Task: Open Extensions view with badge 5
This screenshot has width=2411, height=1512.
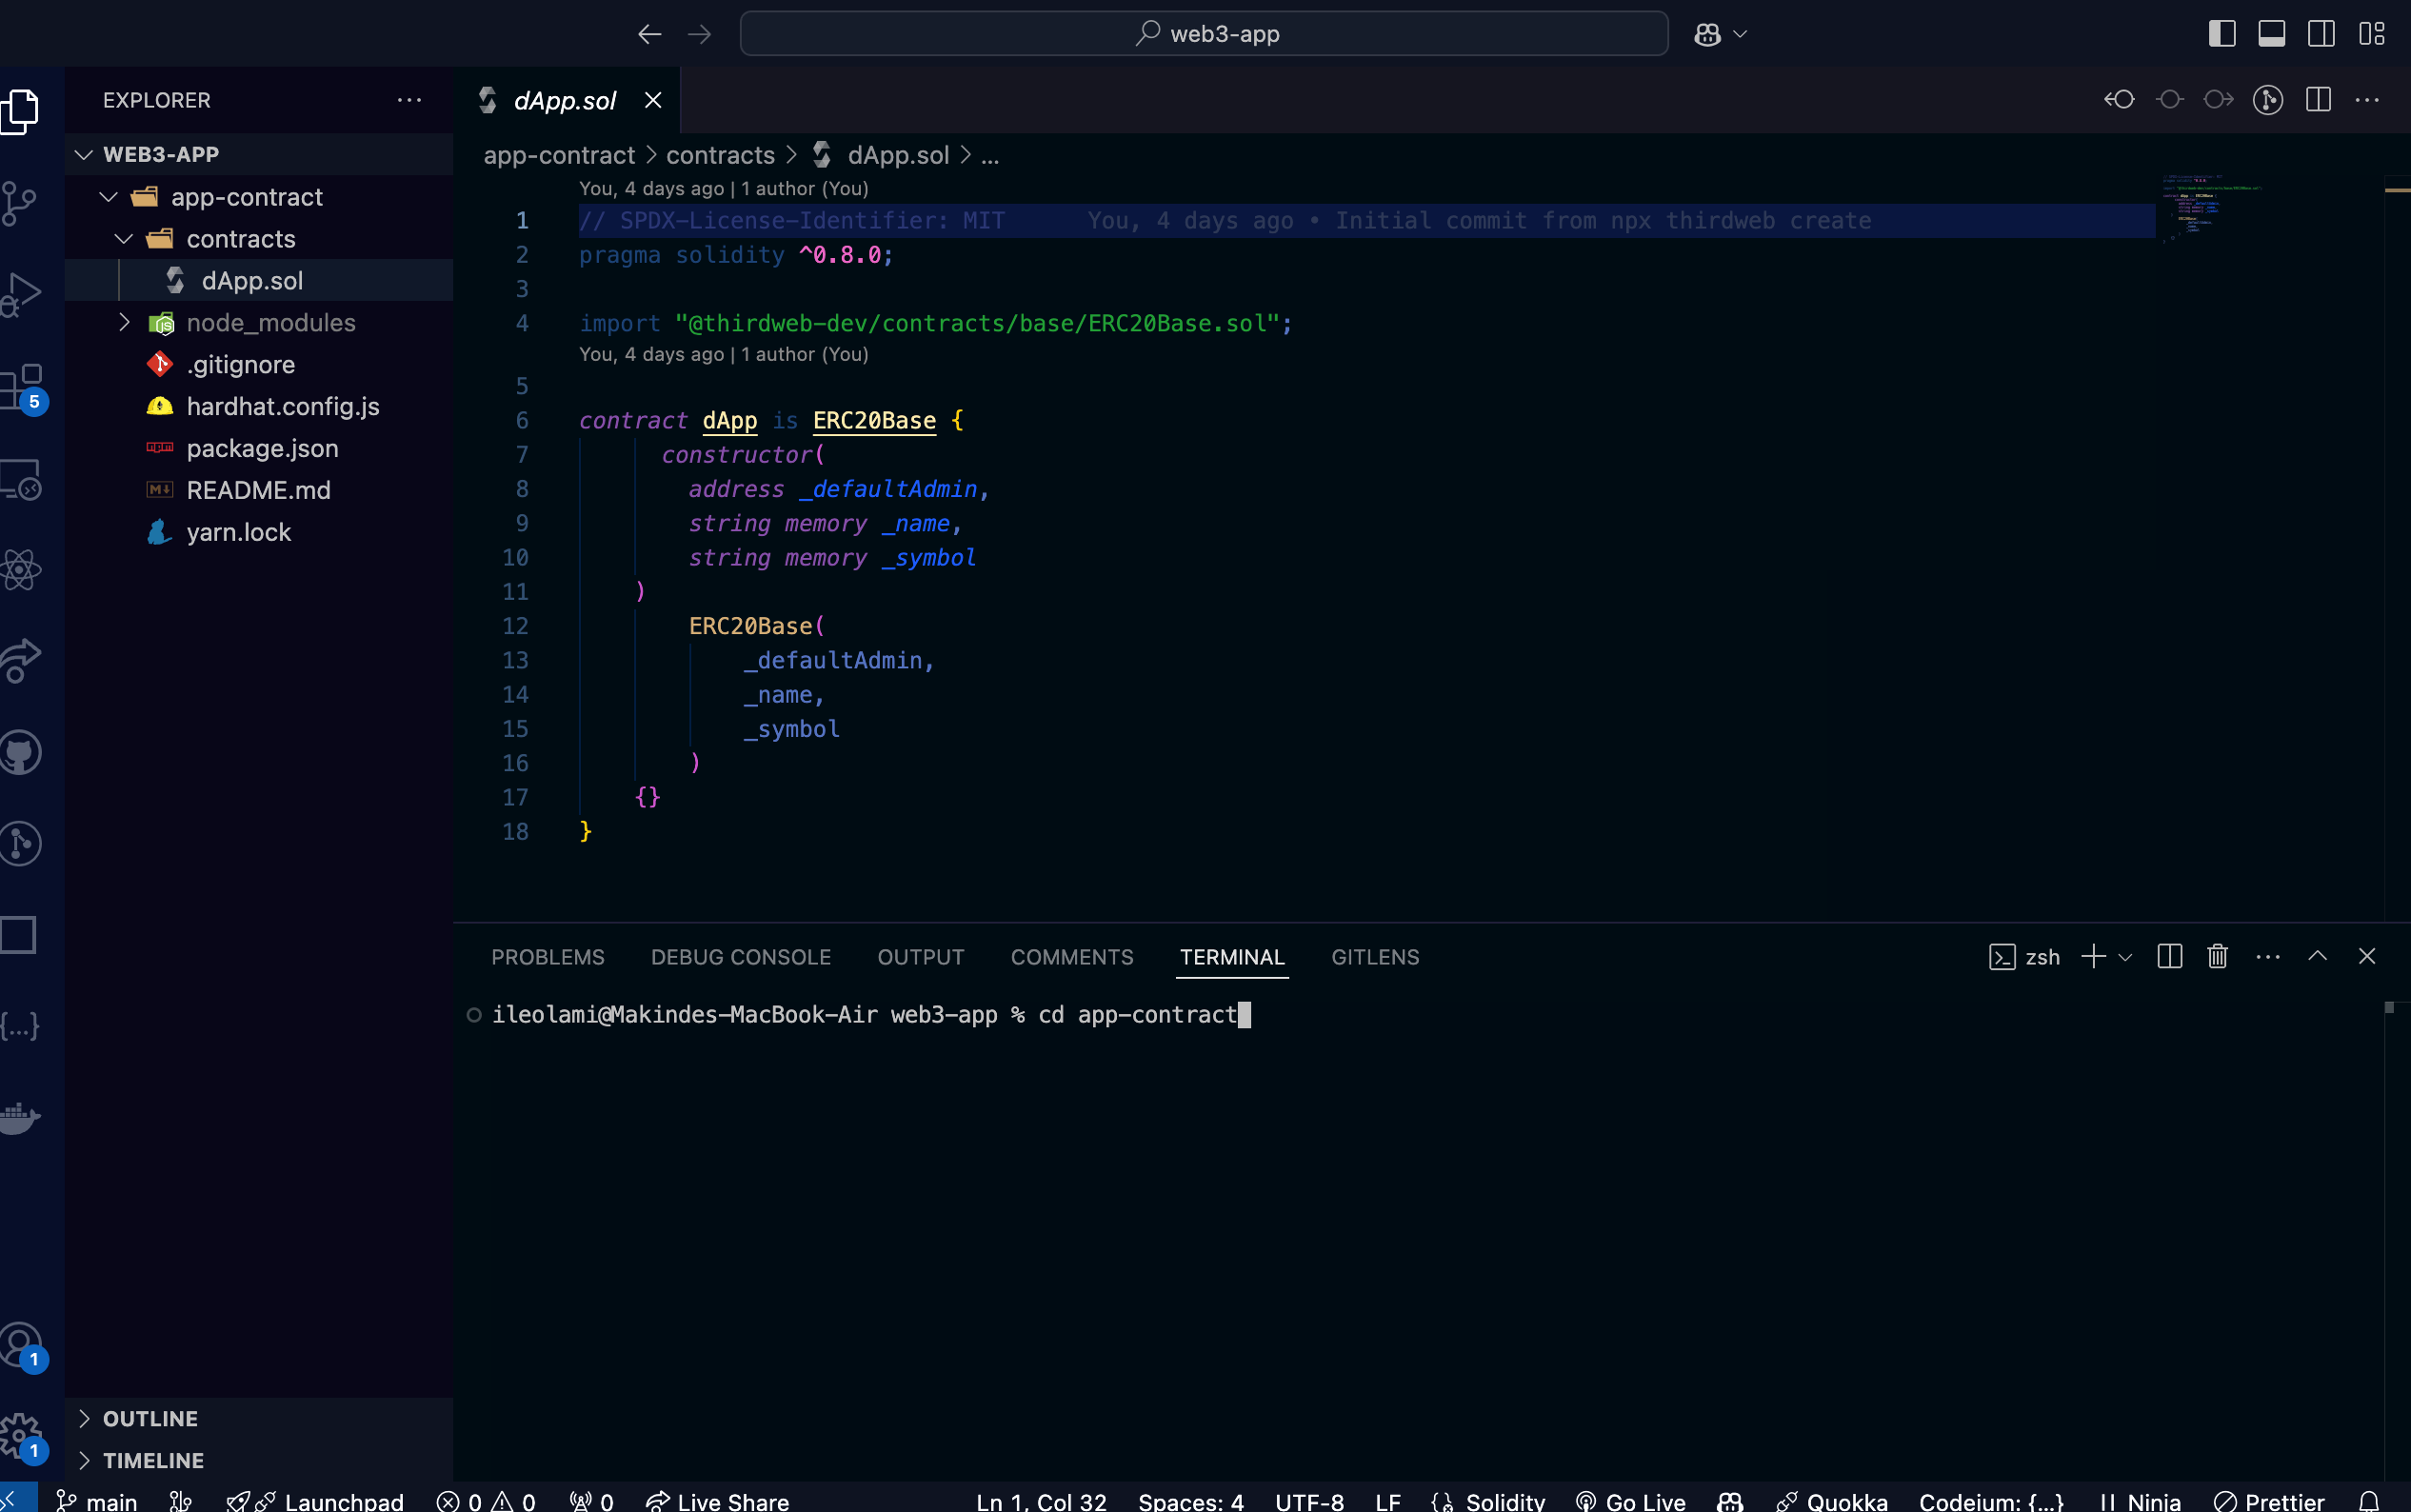Action: tap(22, 388)
